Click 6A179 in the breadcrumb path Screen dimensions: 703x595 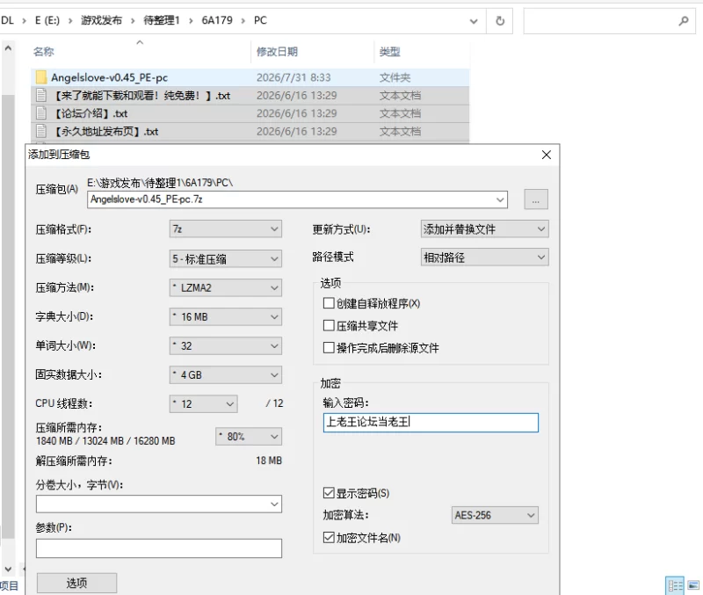pos(217,20)
